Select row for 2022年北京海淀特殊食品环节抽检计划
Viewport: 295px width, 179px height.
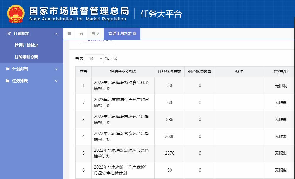[122, 85]
